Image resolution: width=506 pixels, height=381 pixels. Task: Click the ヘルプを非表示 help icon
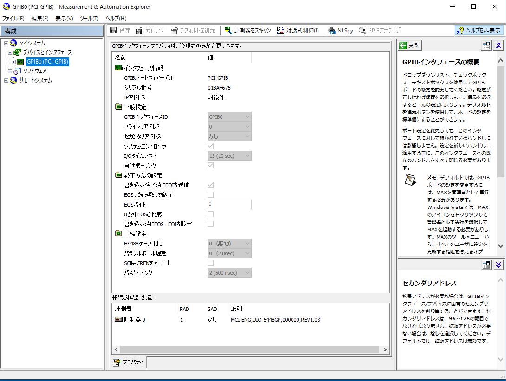pos(460,30)
